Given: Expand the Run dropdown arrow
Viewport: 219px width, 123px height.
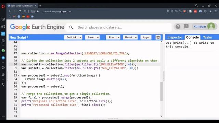Looking at the screenshot, I should coord(118,37).
